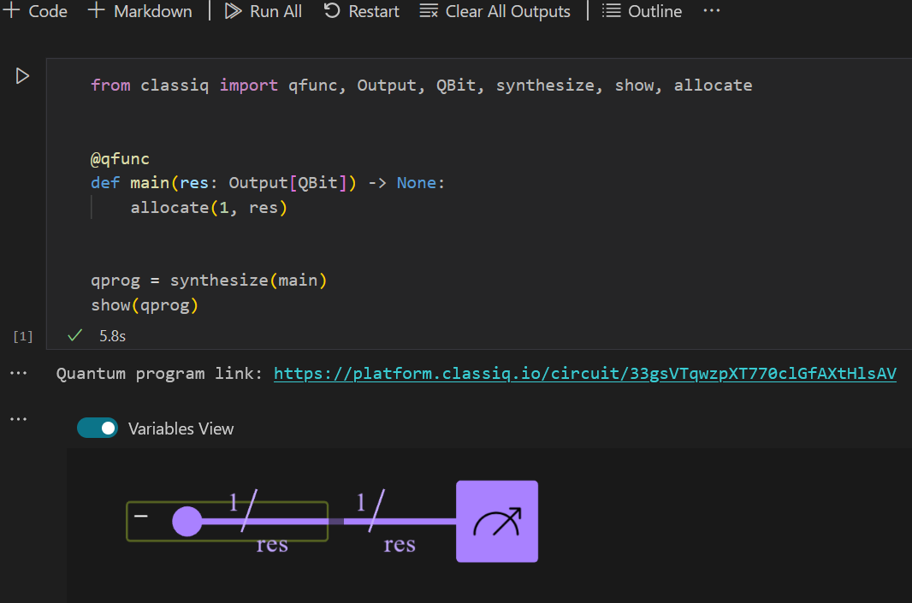Restart the notebook kernel
The image size is (912, 603).
(x=361, y=11)
